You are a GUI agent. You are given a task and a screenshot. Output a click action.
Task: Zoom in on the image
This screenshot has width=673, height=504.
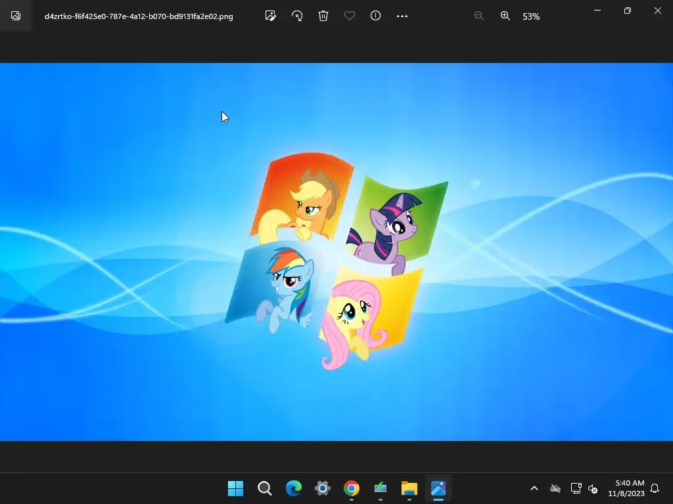(505, 16)
